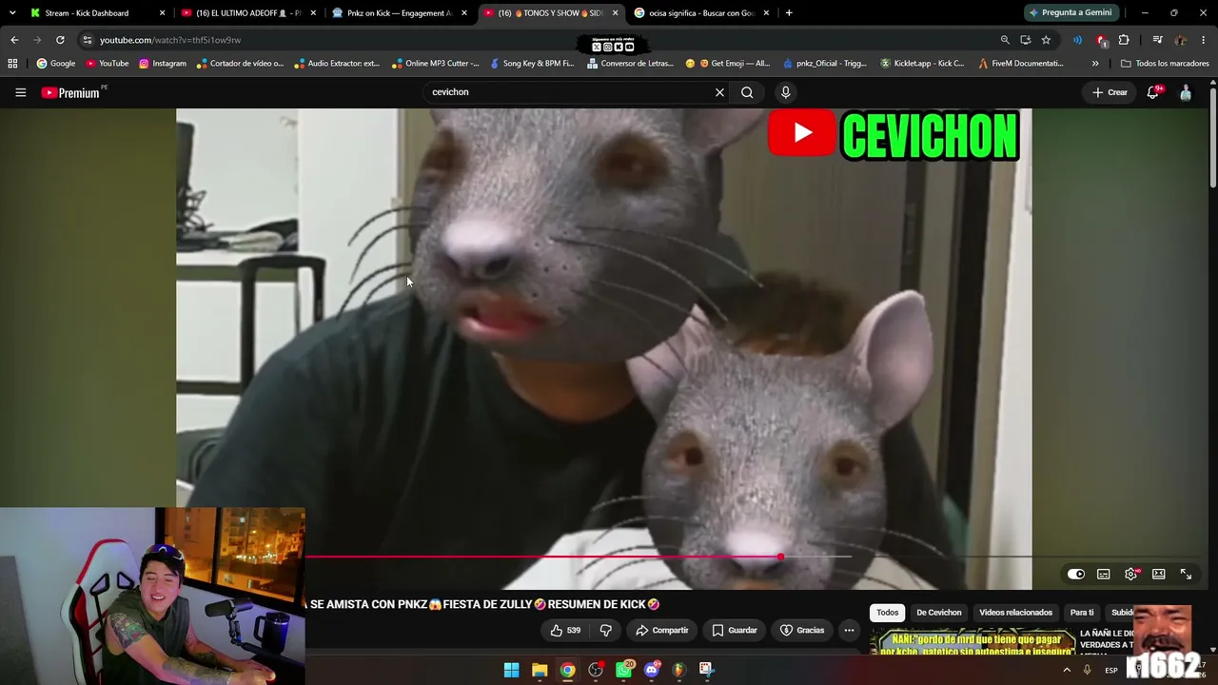
Task: Select the Videos relacionados filter chip
Action: coord(1015,613)
